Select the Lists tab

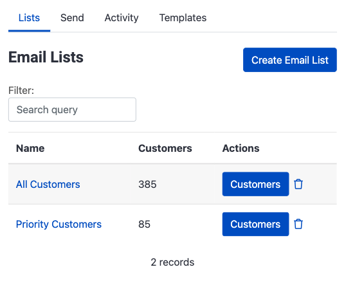click(x=29, y=17)
